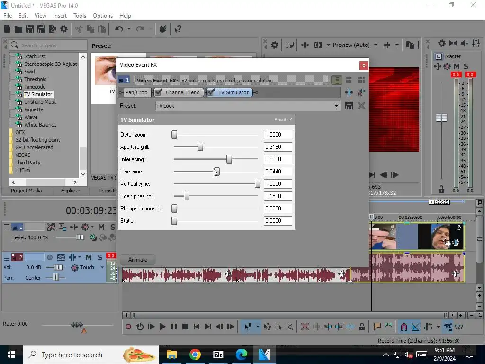Open Google Chrome from the taskbar
485x364 pixels.
point(195,355)
